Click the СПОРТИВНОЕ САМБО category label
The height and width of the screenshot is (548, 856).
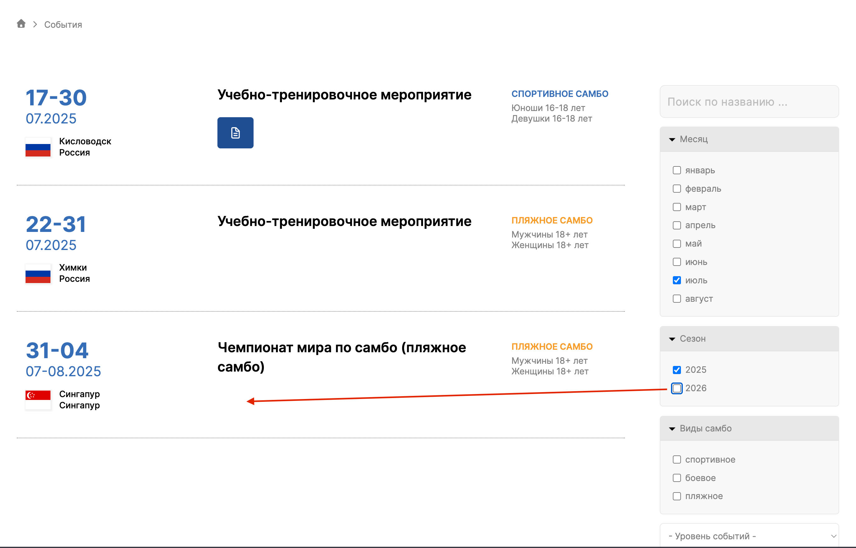coord(559,94)
